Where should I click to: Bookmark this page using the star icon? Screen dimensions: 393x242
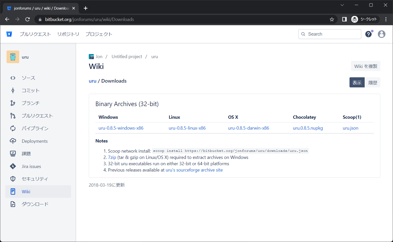pos(332,19)
